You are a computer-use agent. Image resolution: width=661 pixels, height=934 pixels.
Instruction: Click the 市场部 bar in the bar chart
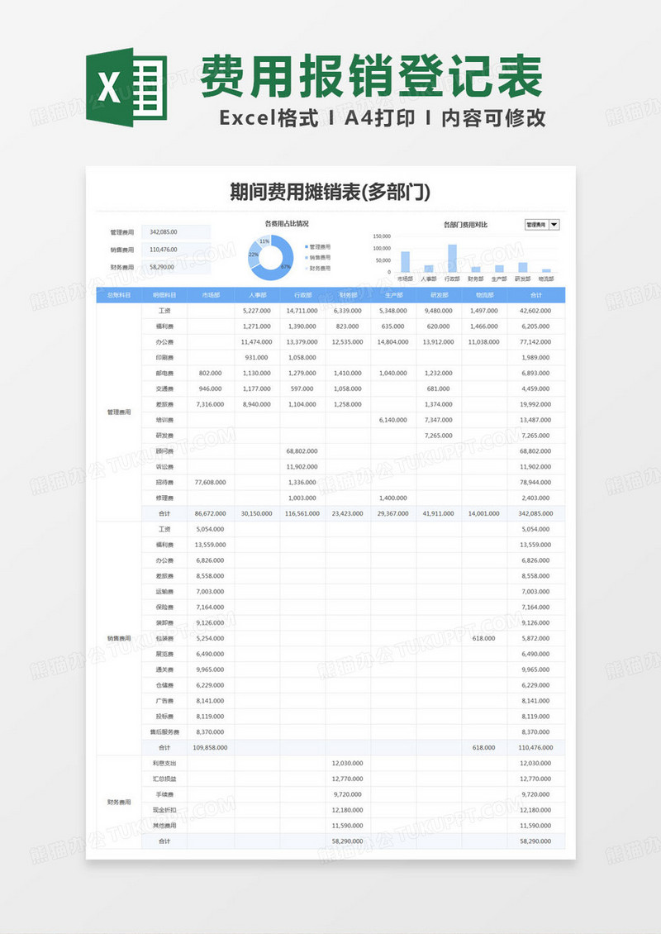click(405, 262)
